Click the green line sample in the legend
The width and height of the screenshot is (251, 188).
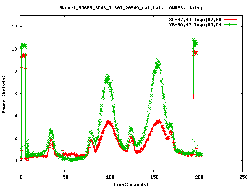231,24
